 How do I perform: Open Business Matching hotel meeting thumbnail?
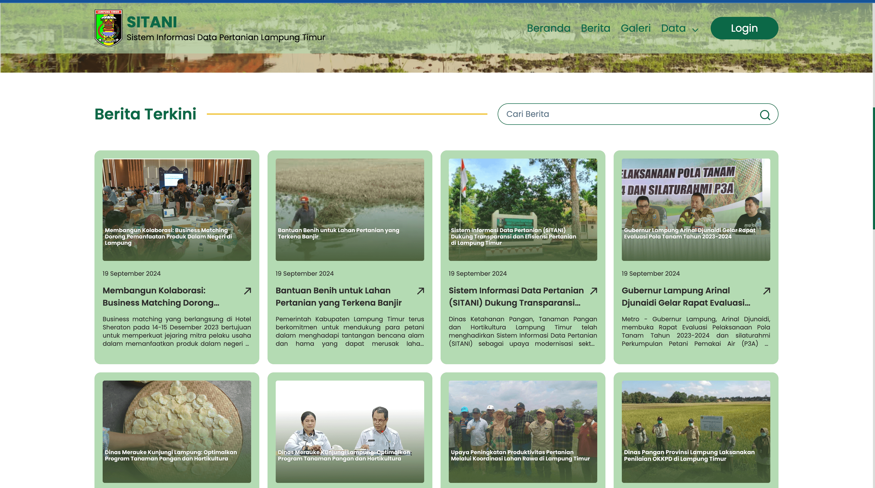click(x=177, y=210)
